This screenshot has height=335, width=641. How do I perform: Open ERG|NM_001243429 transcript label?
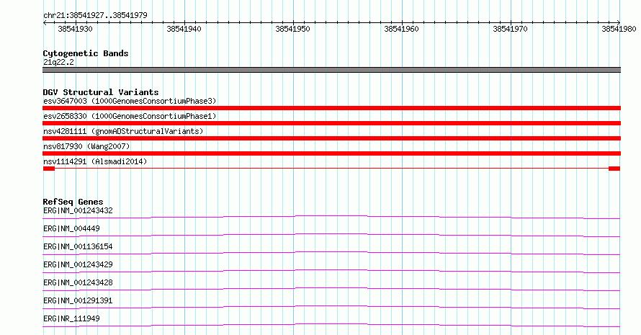(x=78, y=264)
